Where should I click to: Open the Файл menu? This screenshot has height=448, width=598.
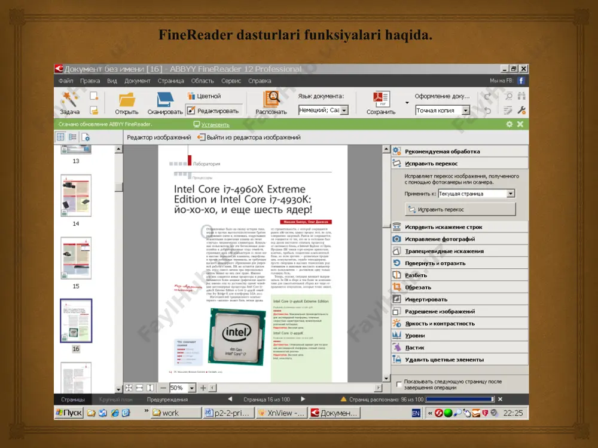66,81
